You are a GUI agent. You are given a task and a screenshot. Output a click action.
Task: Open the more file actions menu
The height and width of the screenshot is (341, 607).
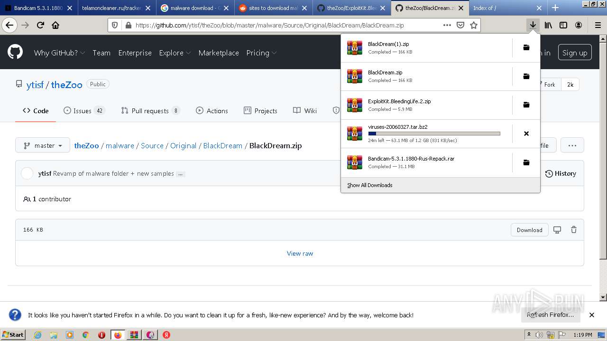point(572,145)
